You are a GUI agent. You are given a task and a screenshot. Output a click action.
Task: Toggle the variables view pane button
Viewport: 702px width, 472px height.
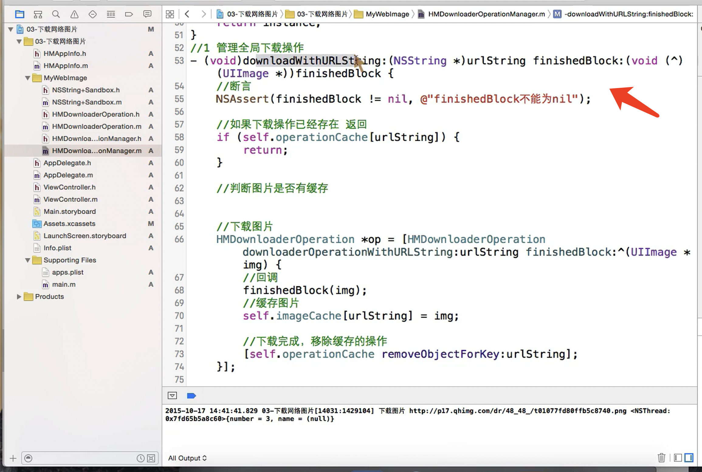click(678, 457)
